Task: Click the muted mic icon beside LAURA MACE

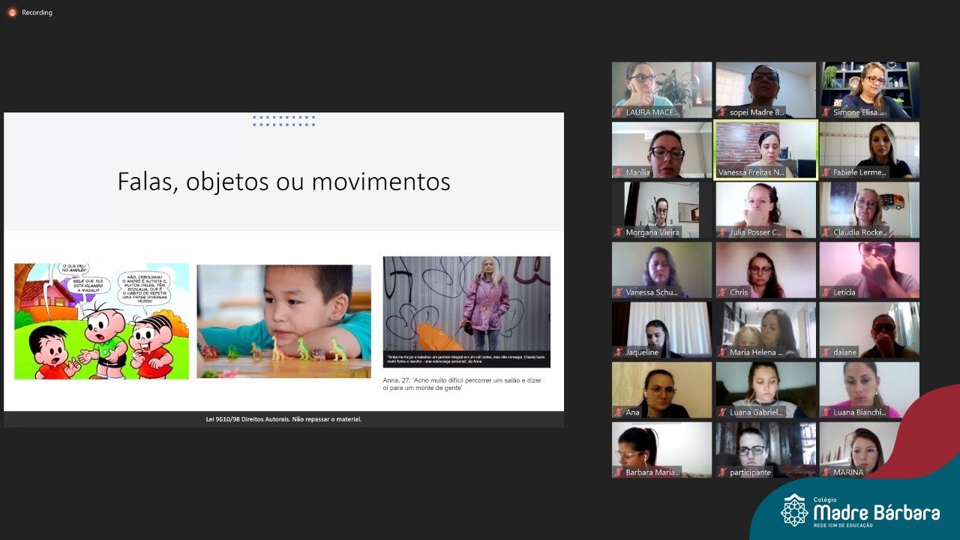Action: pyautogui.click(x=619, y=112)
